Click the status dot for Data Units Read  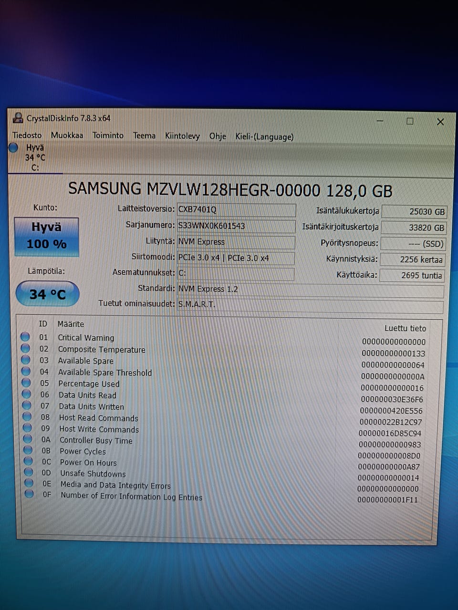click(27, 394)
